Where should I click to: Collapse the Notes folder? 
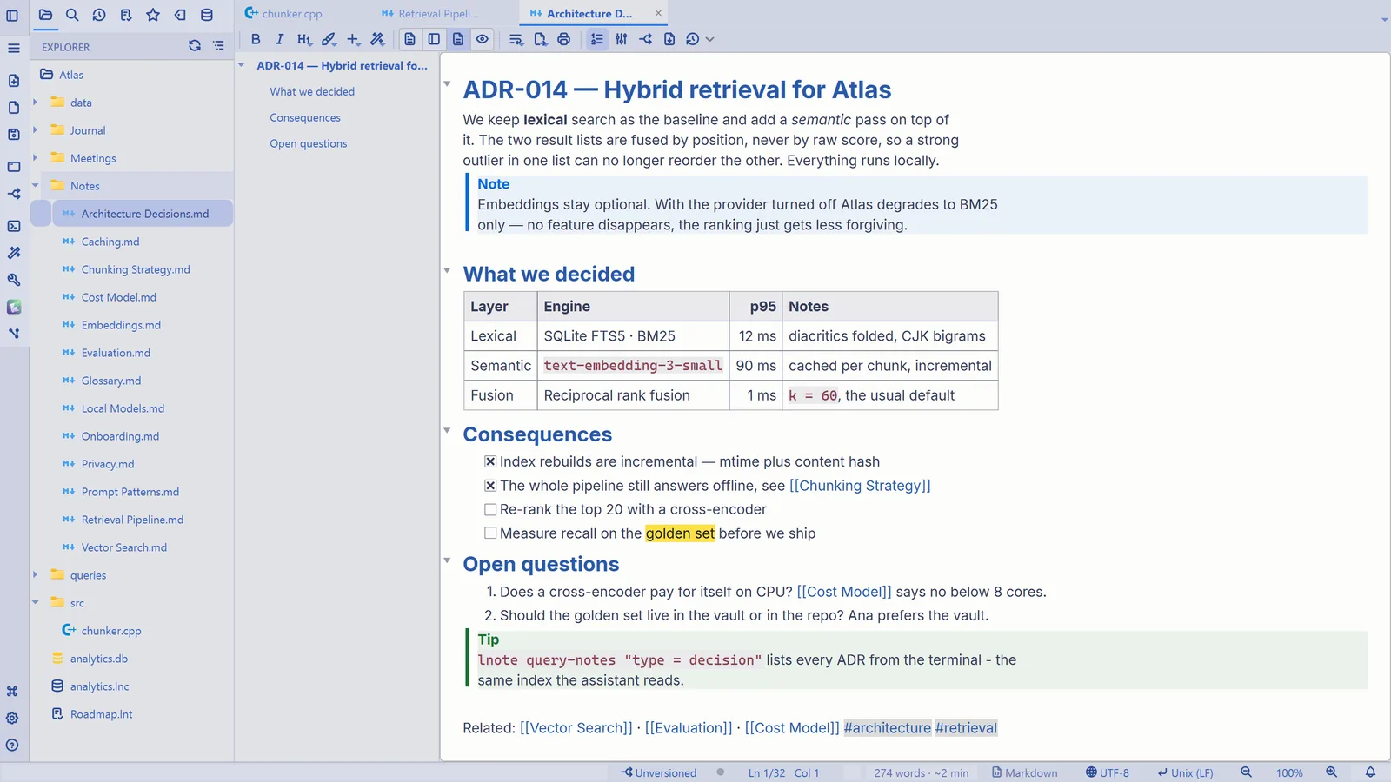pos(35,186)
